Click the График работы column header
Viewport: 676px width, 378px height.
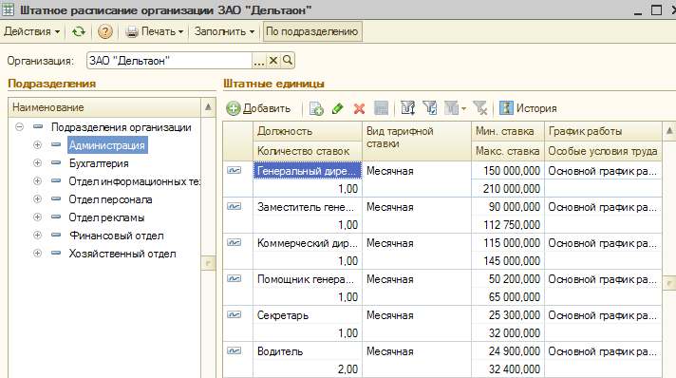(x=603, y=131)
